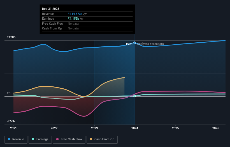Click the Past label on chart
The height and width of the screenshot is (147, 230).
129,44
